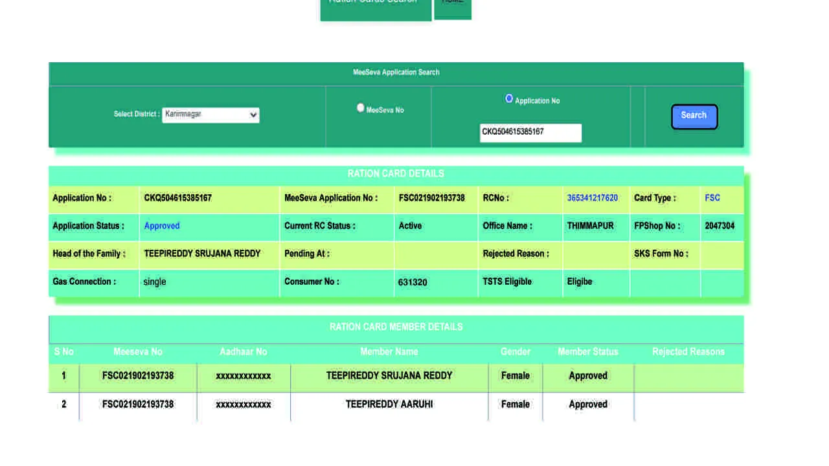
Task: Click the blue Search button
Action: [694, 116]
